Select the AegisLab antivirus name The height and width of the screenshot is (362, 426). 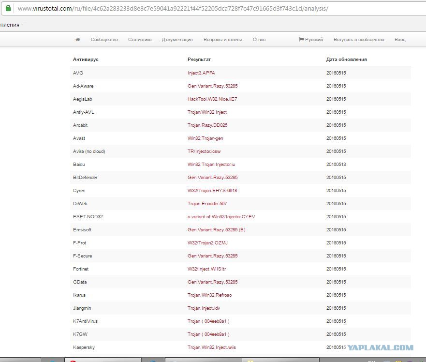pyautogui.click(x=83, y=99)
